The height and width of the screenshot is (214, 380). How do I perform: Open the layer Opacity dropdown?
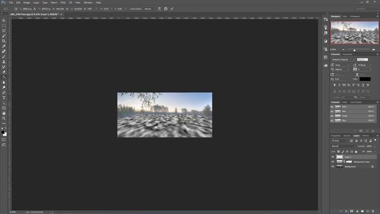click(375, 146)
